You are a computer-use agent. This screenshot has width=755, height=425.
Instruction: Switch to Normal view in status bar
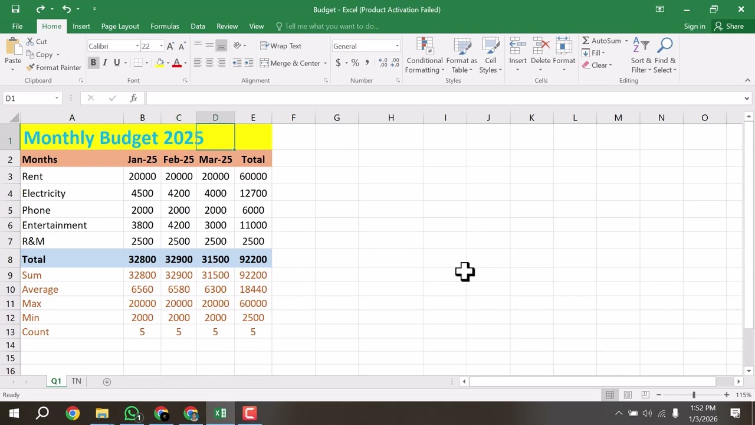point(610,395)
